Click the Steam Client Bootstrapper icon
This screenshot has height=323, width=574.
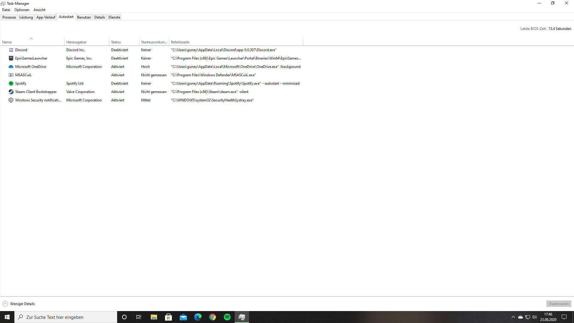[11, 92]
